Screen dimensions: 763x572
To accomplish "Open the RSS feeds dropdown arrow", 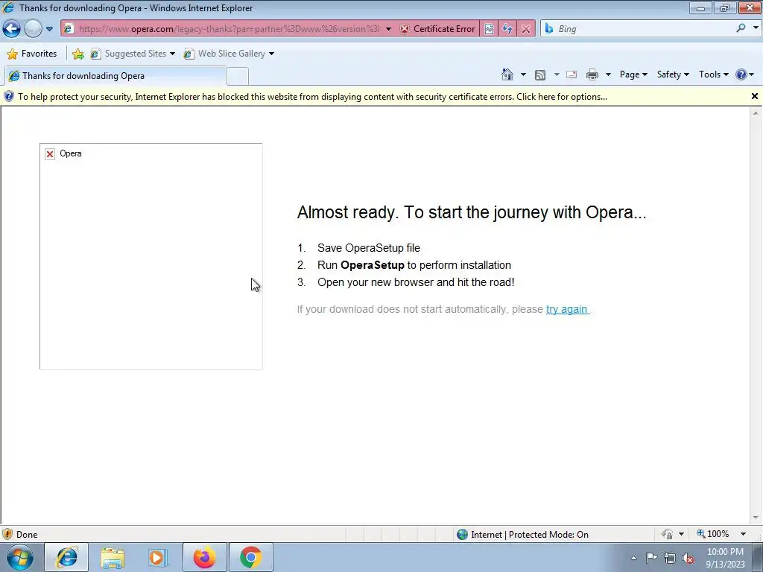I will (x=556, y=74).
